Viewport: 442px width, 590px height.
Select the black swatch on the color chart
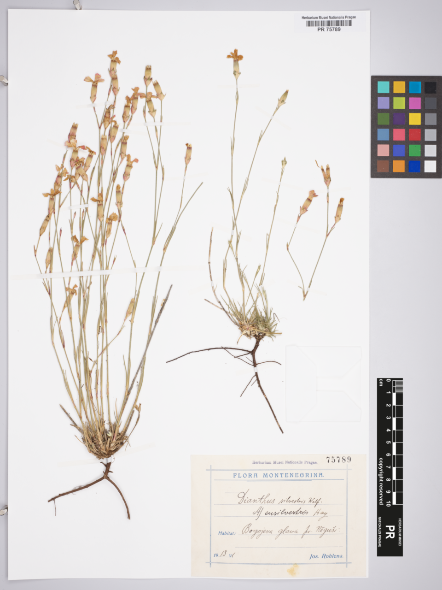tap(430, 87)
